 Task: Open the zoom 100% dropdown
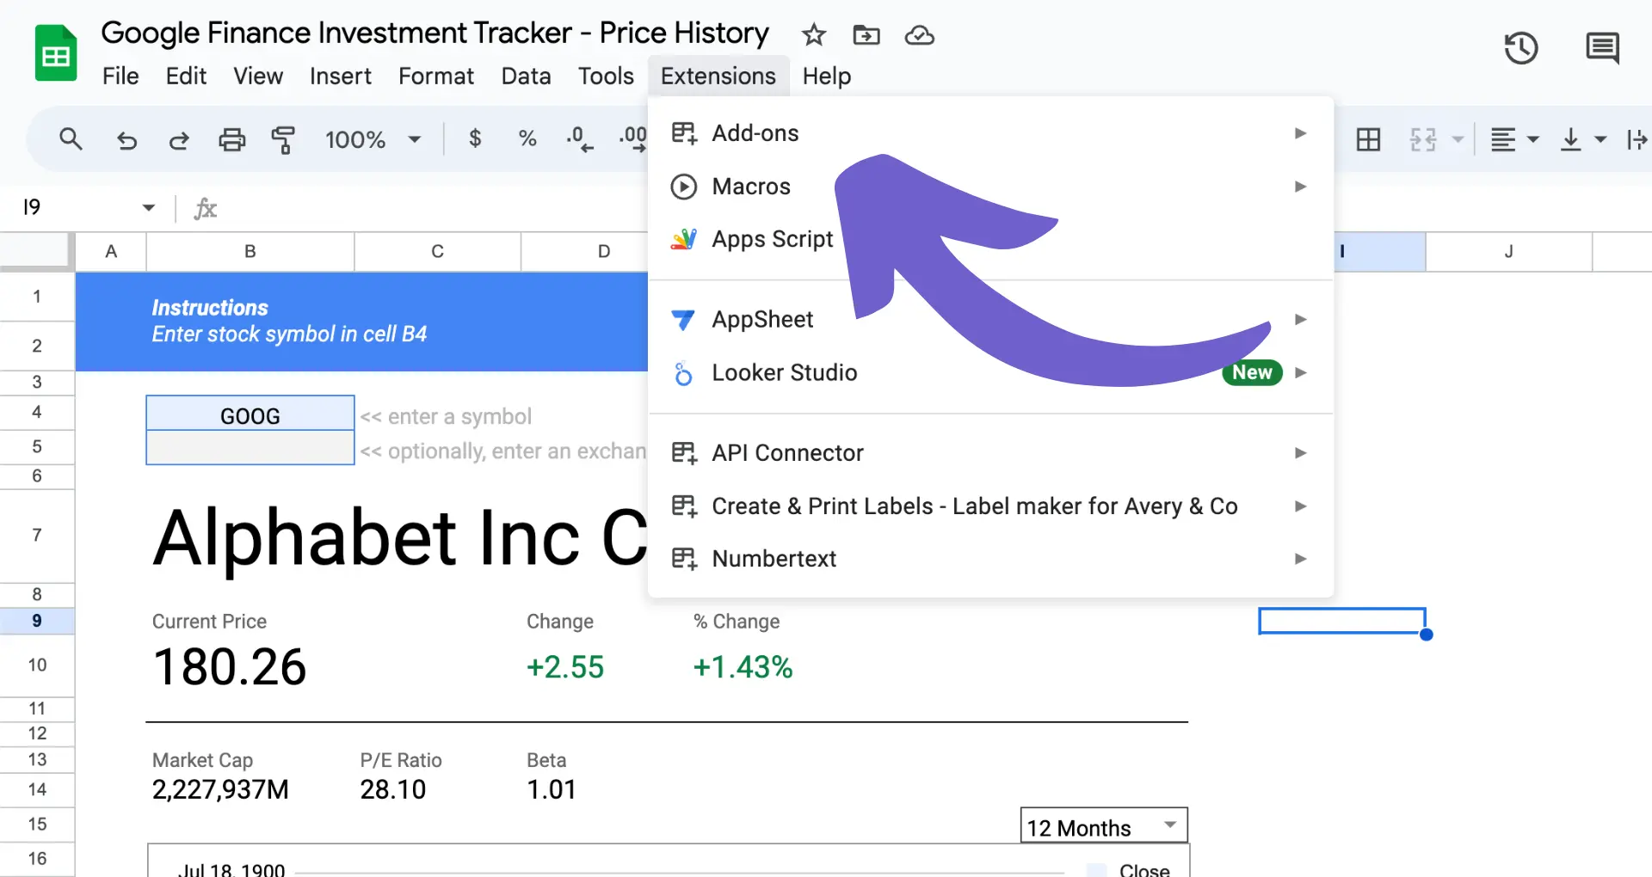373,139
